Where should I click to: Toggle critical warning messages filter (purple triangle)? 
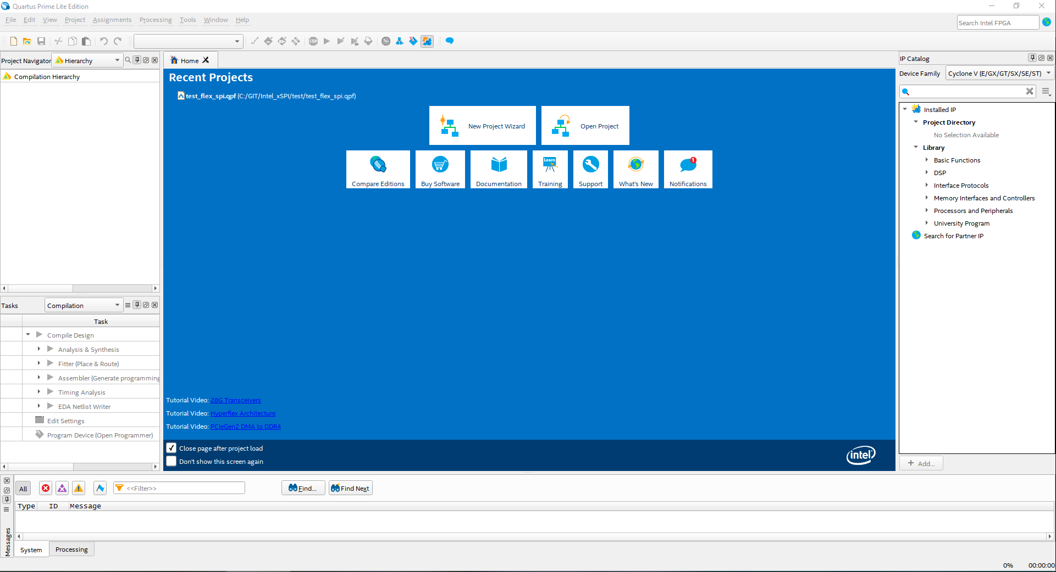(62, 489)
